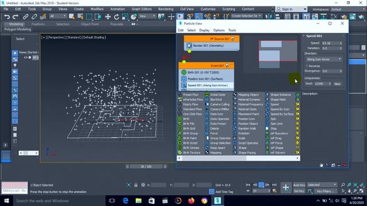The height and width of the screenshot is (206, 367).
Task: Toggle Set Key mode
Action: coord(299,191)
